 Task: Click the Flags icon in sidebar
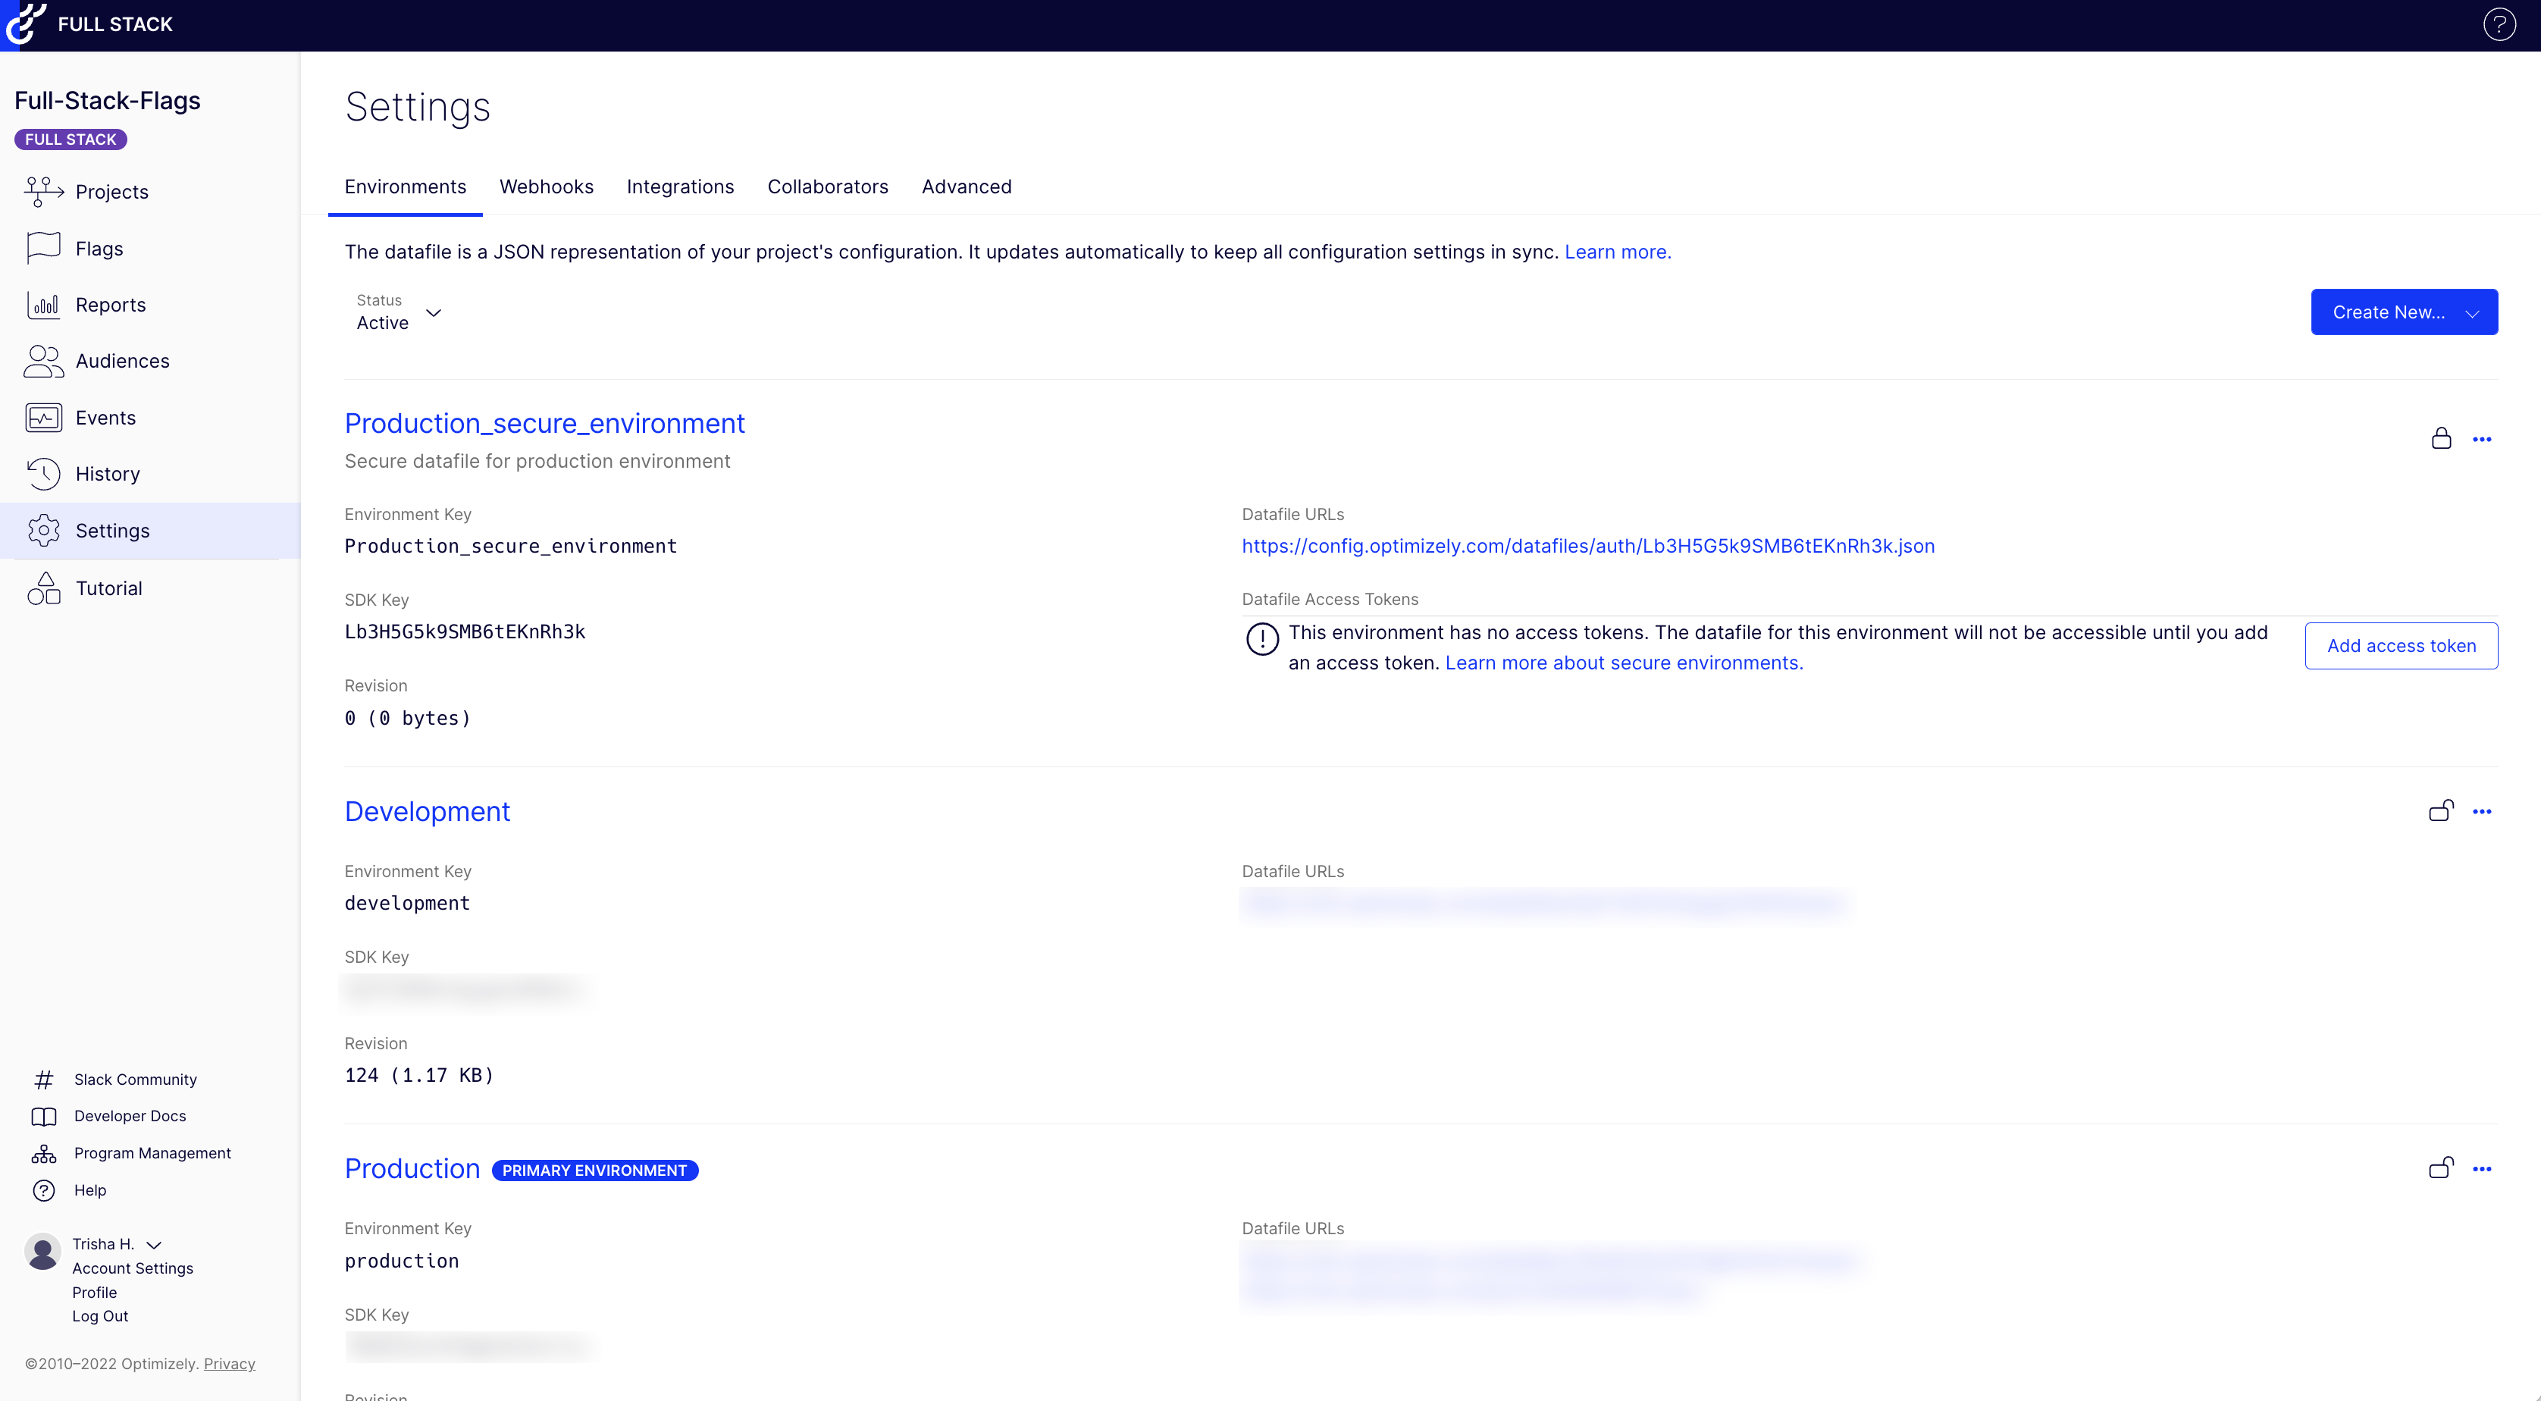tap(43, 249)
